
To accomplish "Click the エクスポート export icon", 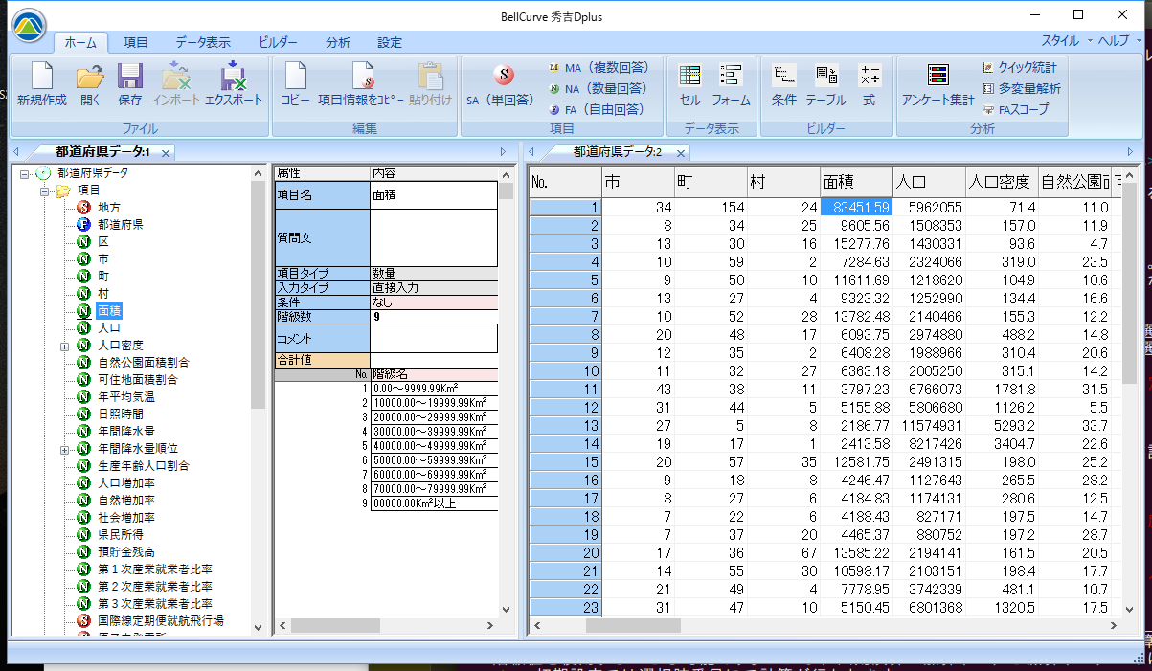I will (233, 82).
